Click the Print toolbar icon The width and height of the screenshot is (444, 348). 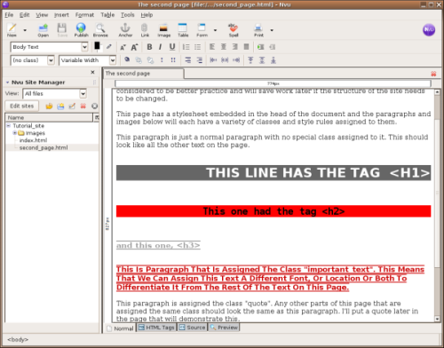point(258,29)
